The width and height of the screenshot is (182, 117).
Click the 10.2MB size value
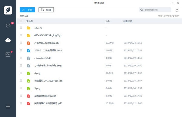[110, 43]
